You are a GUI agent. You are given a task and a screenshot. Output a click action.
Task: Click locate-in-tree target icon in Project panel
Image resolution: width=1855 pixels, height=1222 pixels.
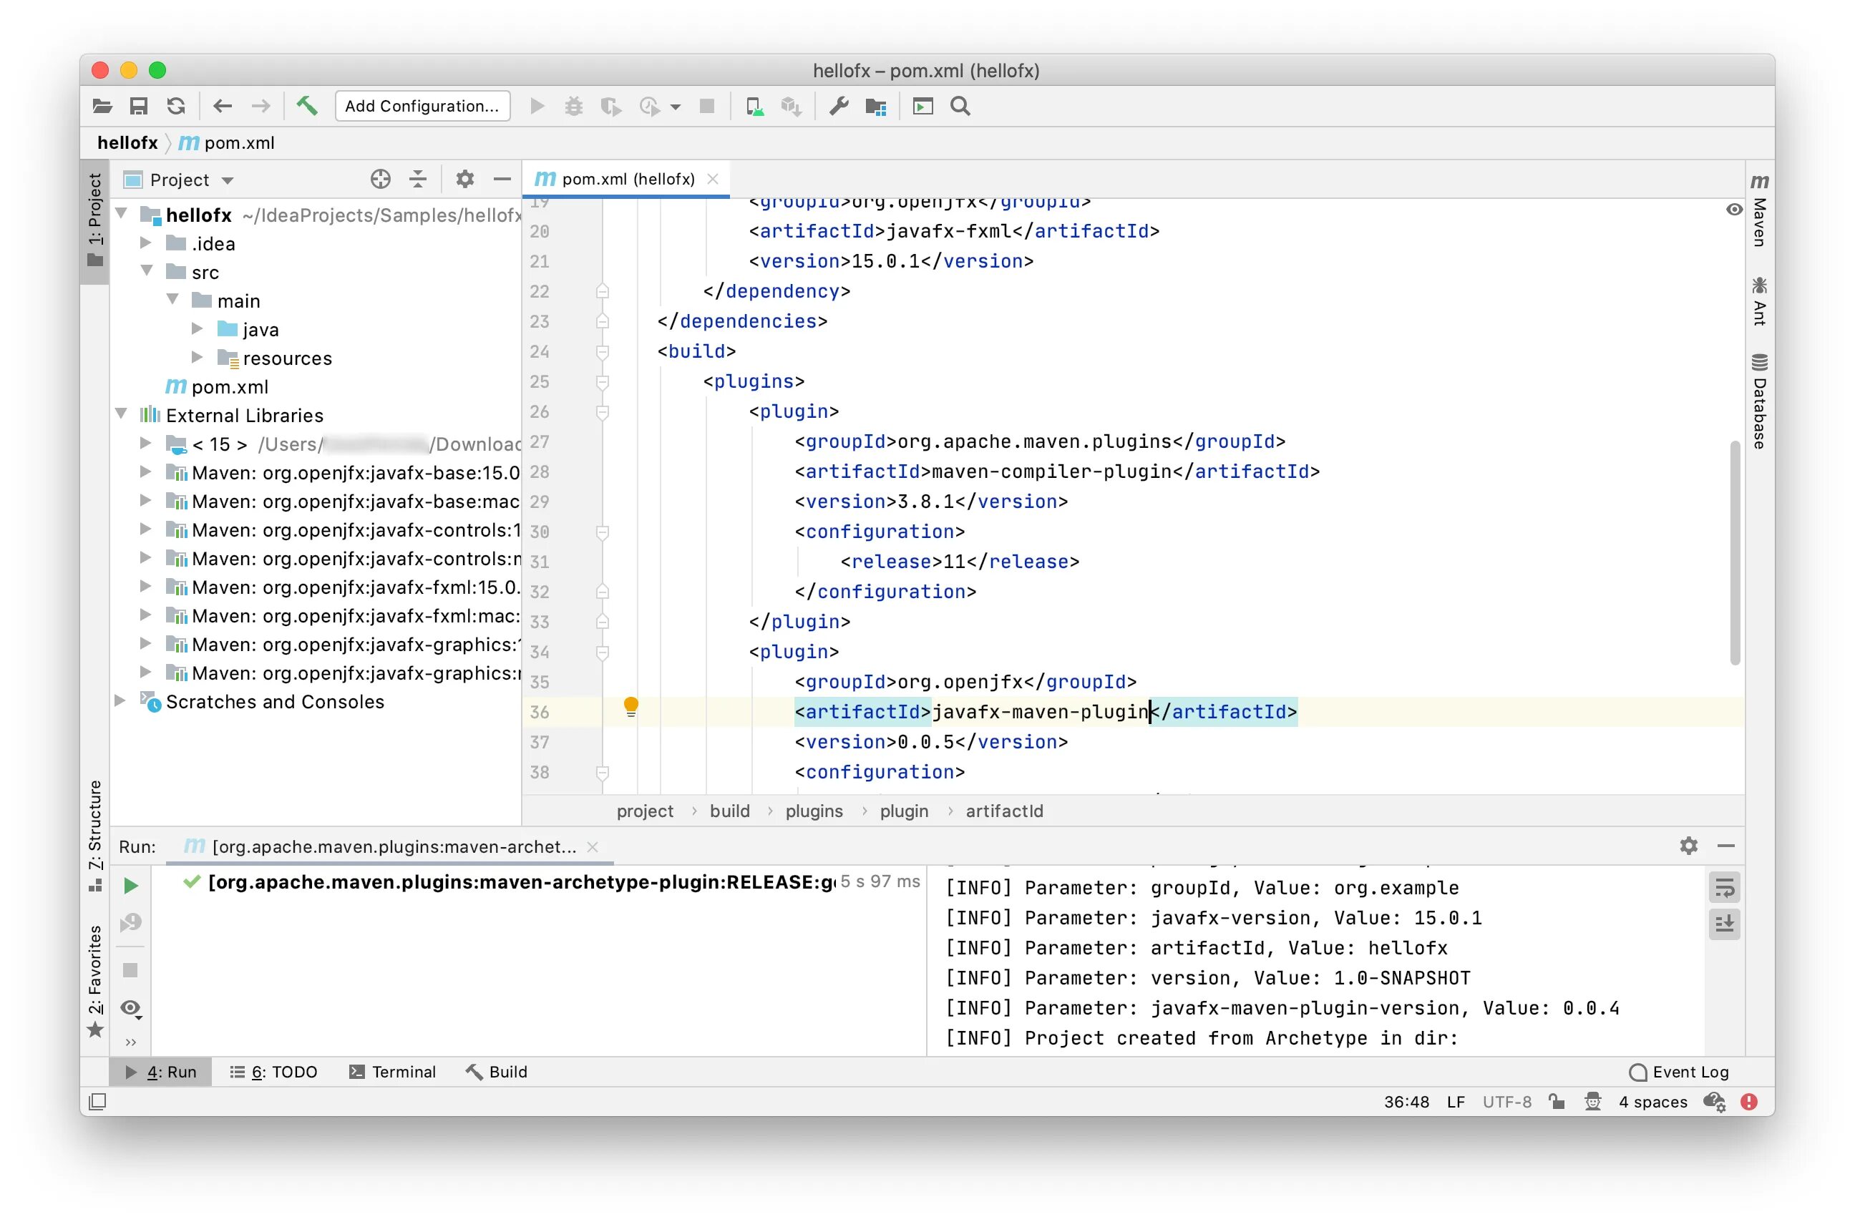point(380,180)
